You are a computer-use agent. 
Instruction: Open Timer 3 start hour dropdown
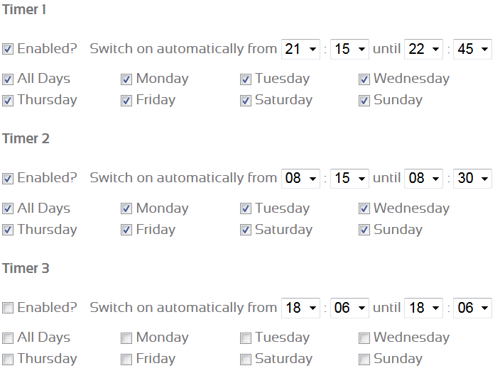coord(301,308)
